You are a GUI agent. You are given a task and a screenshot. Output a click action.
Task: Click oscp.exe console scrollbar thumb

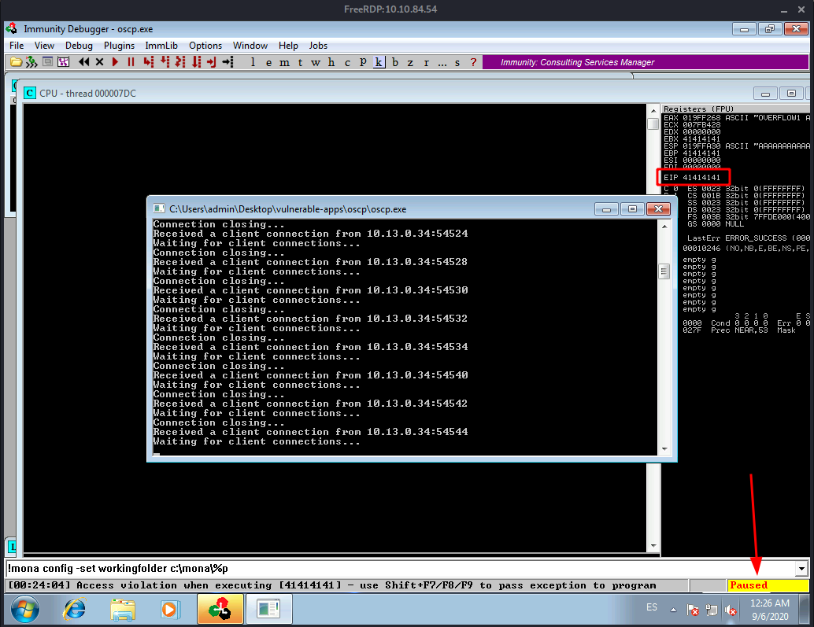[x=664, y=271]
